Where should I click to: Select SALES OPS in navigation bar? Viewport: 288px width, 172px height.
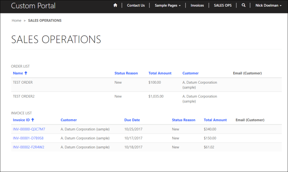point(223,5)
